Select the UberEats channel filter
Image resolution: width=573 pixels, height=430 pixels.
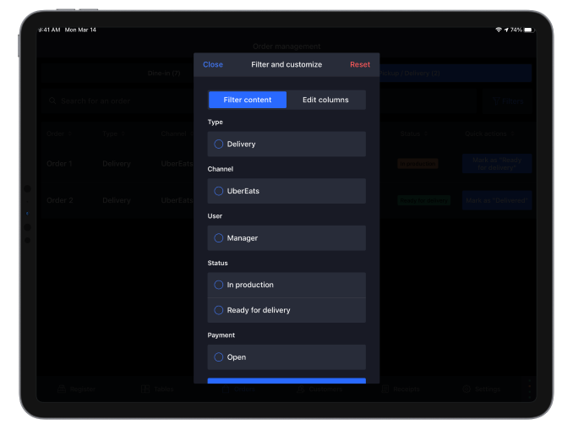pyautogui.click(x=219, y=191)
